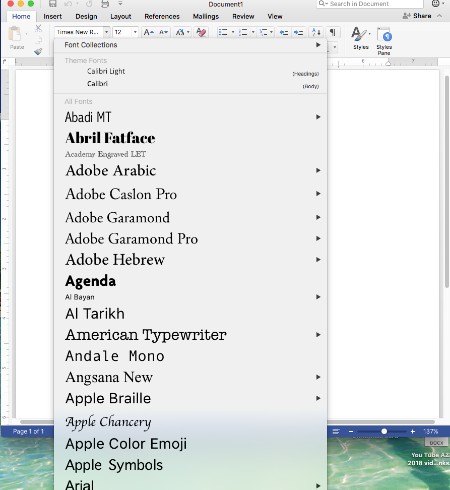Open the DOCX file on the desktop
Screen dimensions: 450x490
[436, 443]
